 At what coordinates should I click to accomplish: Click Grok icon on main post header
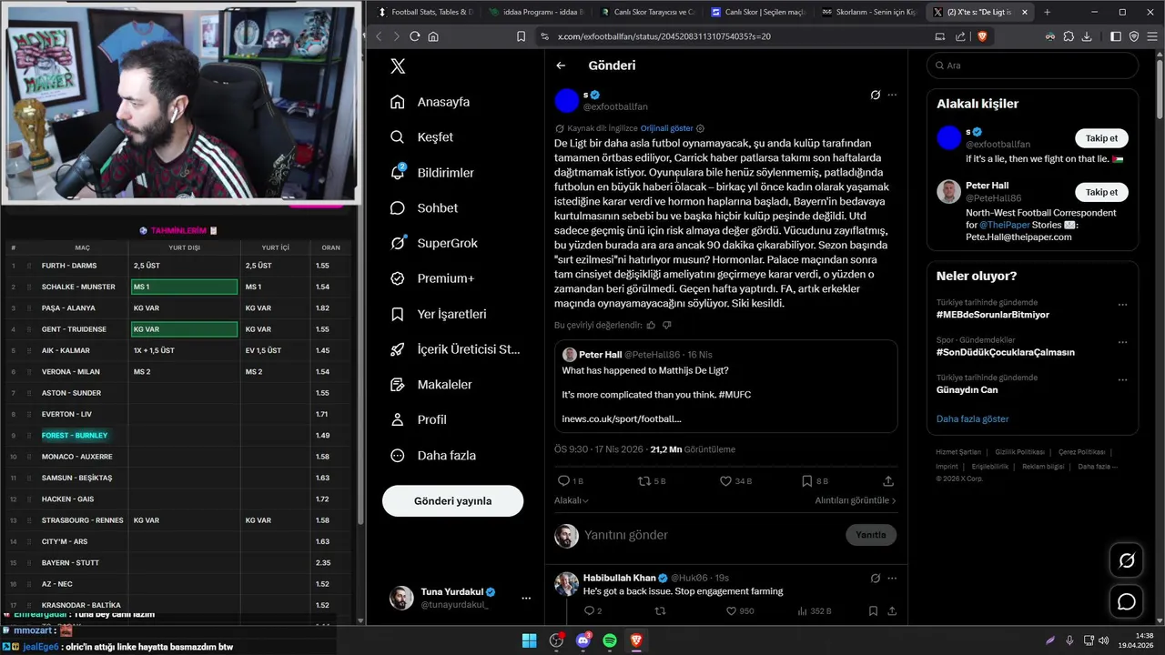pos(876,95)
